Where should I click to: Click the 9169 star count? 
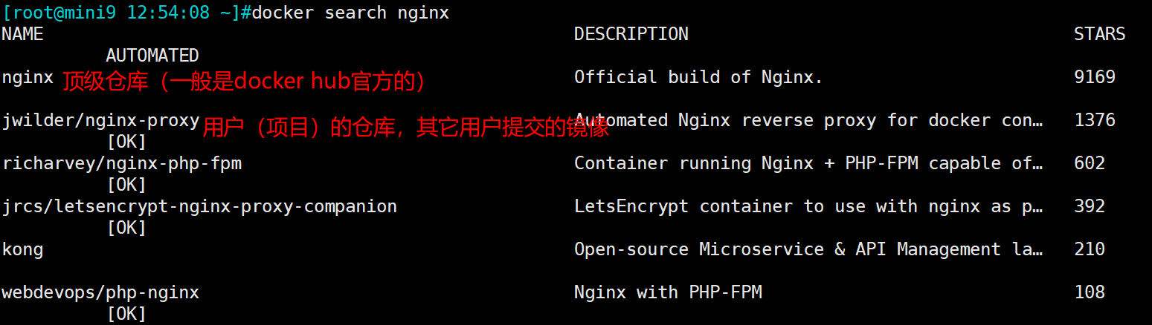1095,77
